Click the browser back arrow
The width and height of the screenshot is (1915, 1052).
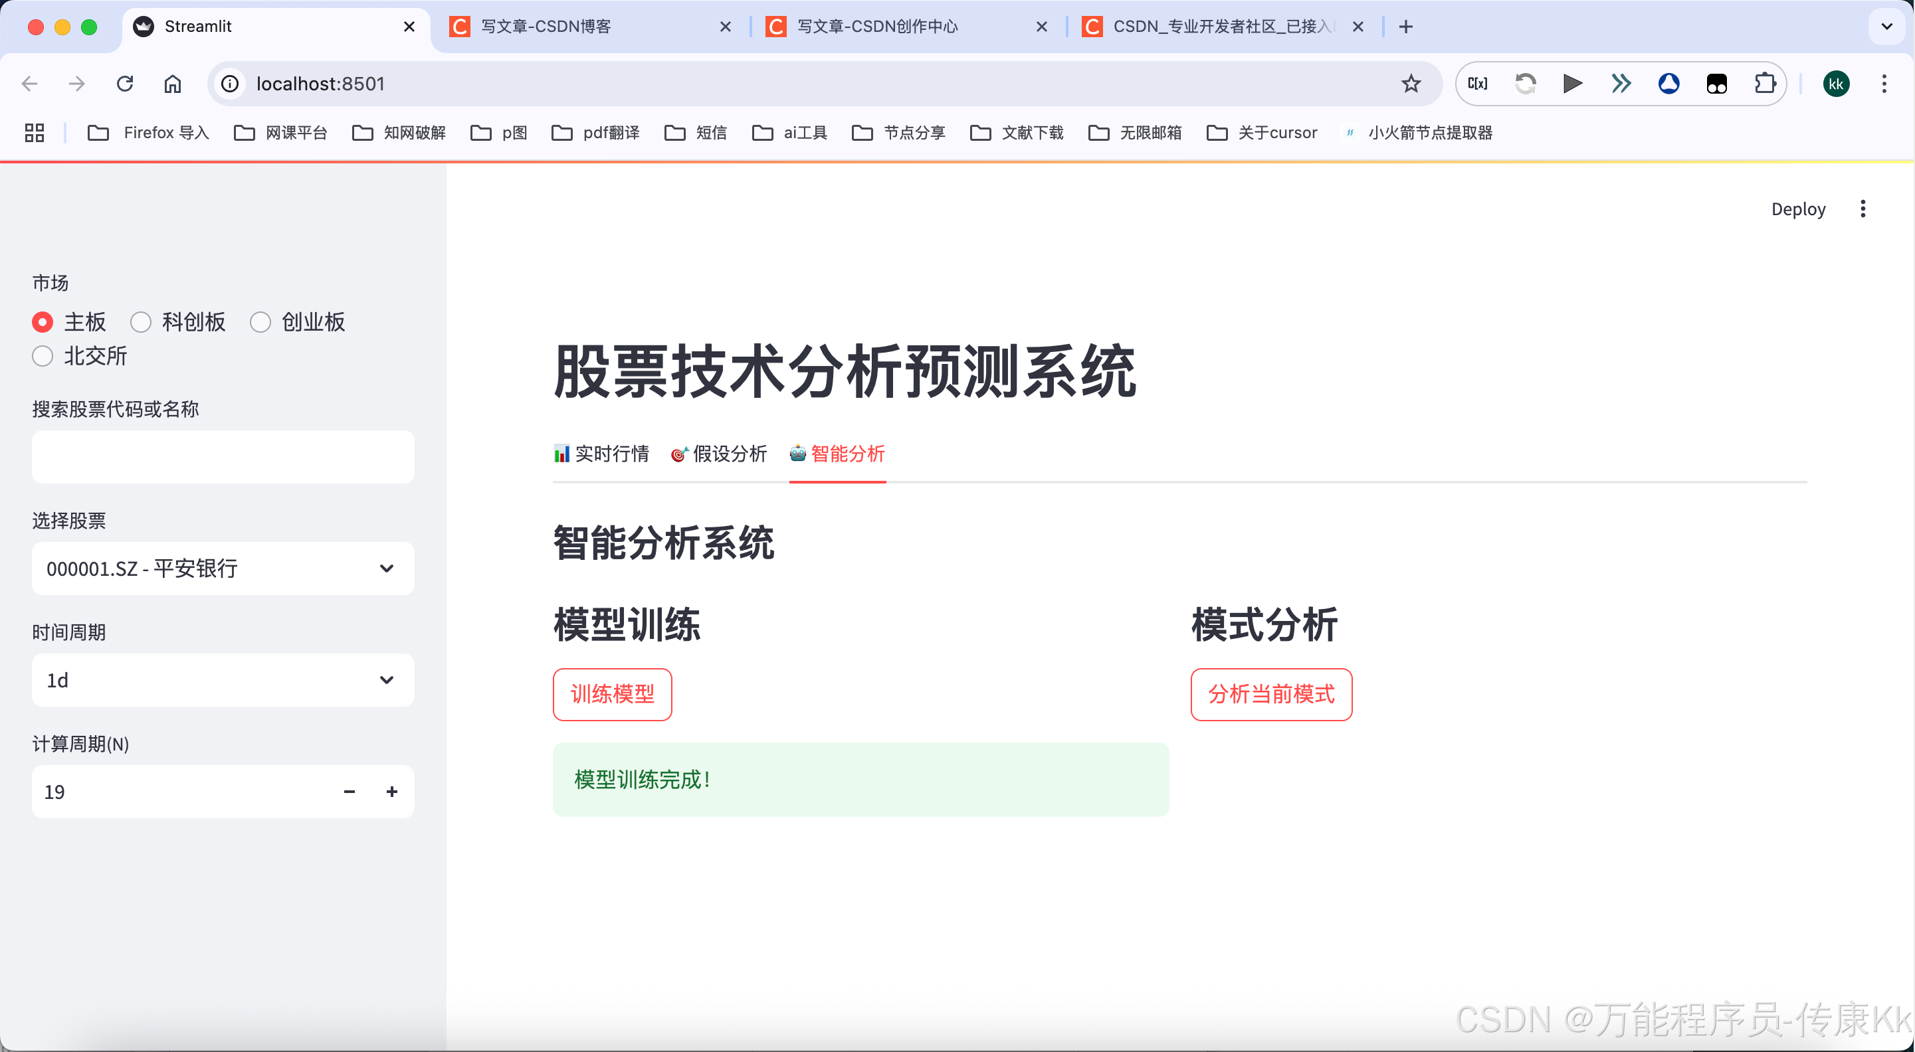tap(30, 84)
